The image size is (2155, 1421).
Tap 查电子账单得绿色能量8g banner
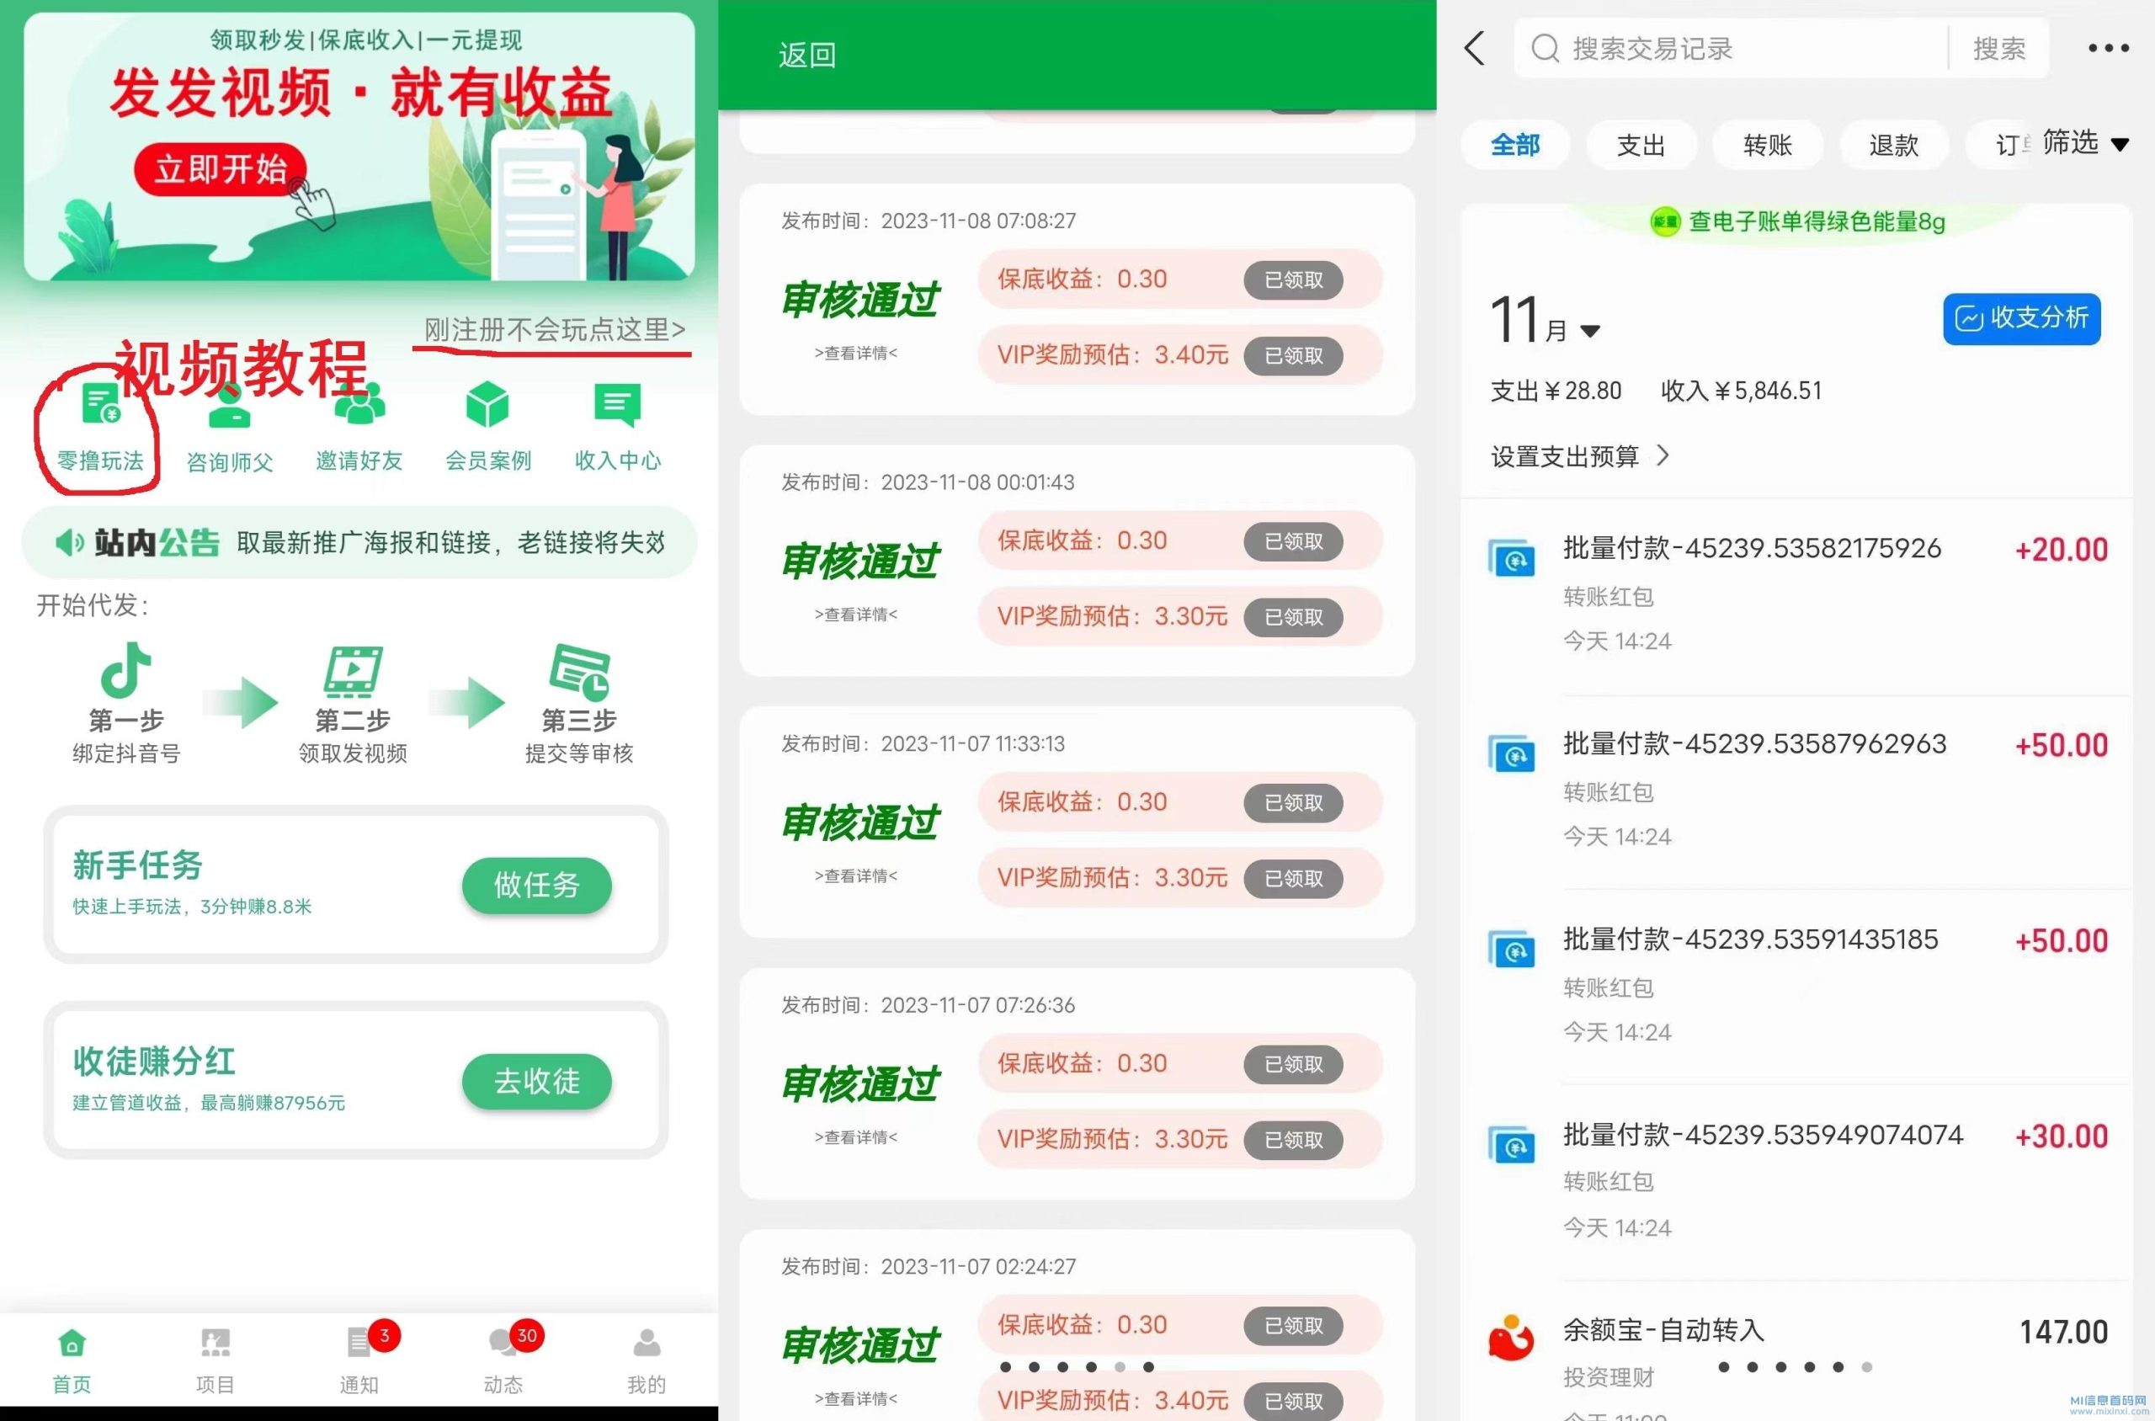pyautogui.click(x=1798, y=222)
